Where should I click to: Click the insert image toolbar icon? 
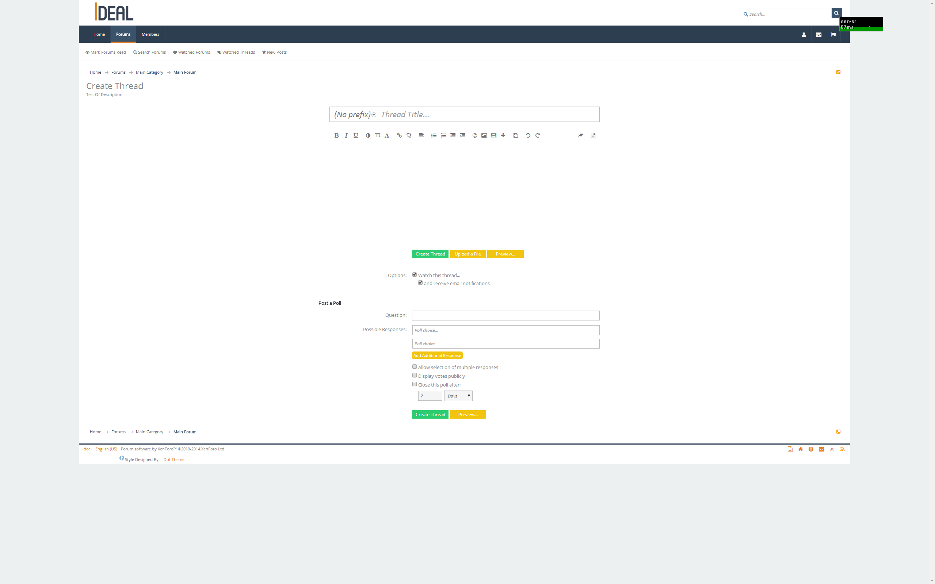pyautogui.click(x=484, y=135)
